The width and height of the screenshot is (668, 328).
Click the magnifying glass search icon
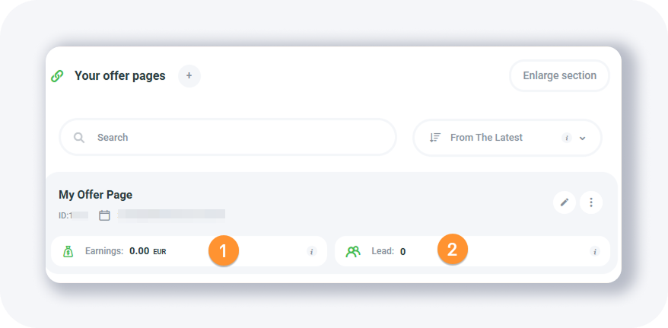79,138
